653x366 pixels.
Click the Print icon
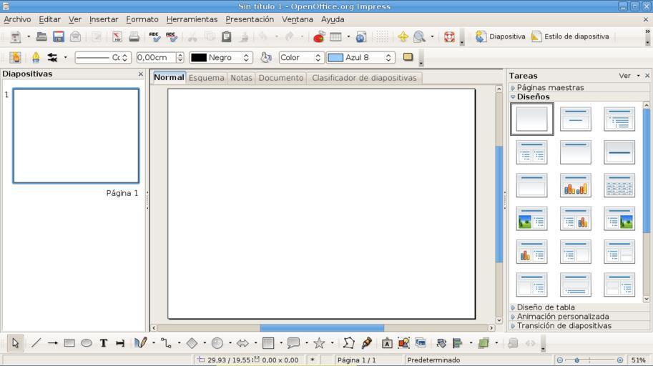[134, 36]
